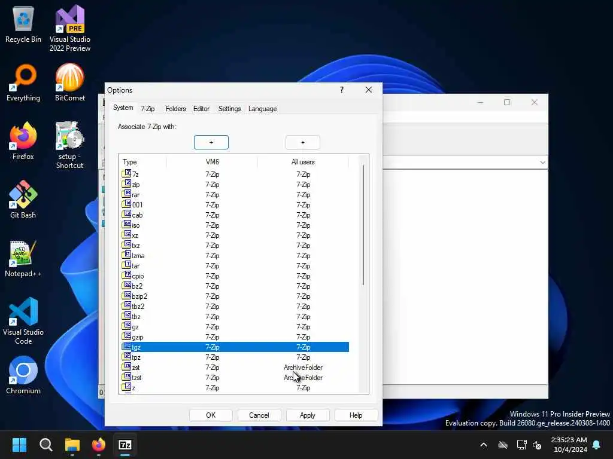Viewport: 613px width, 459px height.
Task: Open Visual Studio 2022 Preview shortcut
Action: click(x=70, y=28)
